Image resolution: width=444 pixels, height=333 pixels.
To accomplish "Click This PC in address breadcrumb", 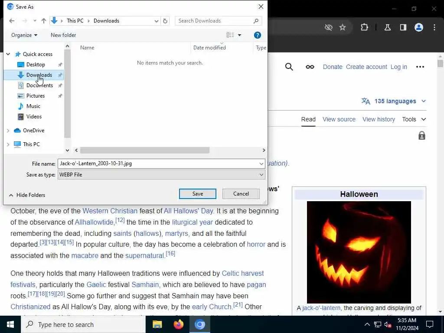I will click(75, 21).
